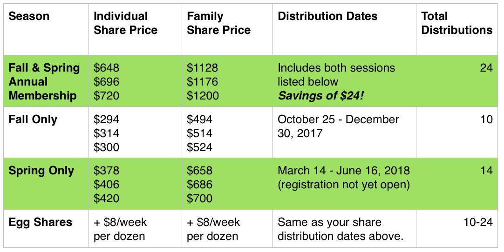Select the Spring Only row label
Image resolution: width=504 pixels, height=252 pixels.
(41, 171)
